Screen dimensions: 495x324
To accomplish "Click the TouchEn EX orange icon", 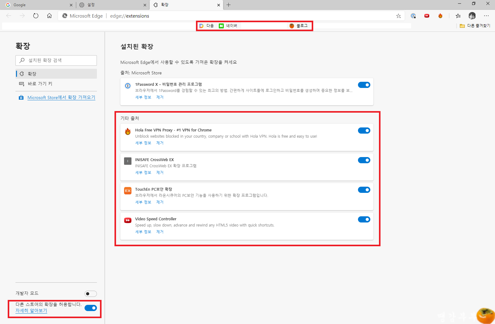I will 128,191.
